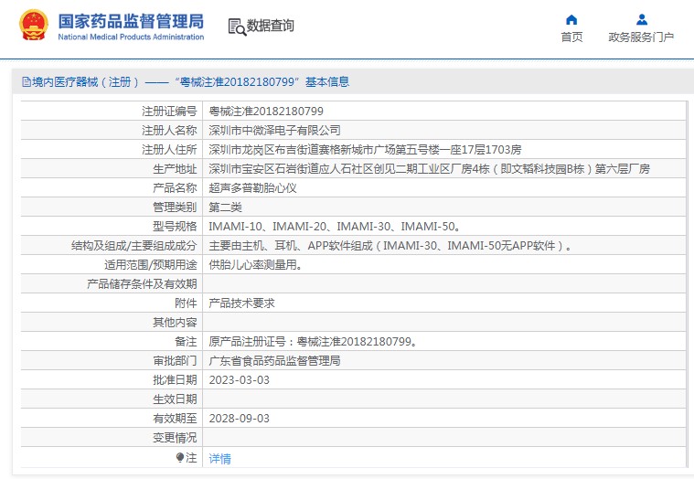The height and width of the screenshot is (479, 694).
Task: Click product name 超声多普勒胎心仪
Action: [x=252, y=188]
